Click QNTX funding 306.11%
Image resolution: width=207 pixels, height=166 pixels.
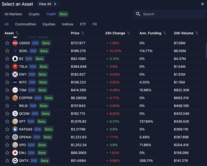(146, 161)
